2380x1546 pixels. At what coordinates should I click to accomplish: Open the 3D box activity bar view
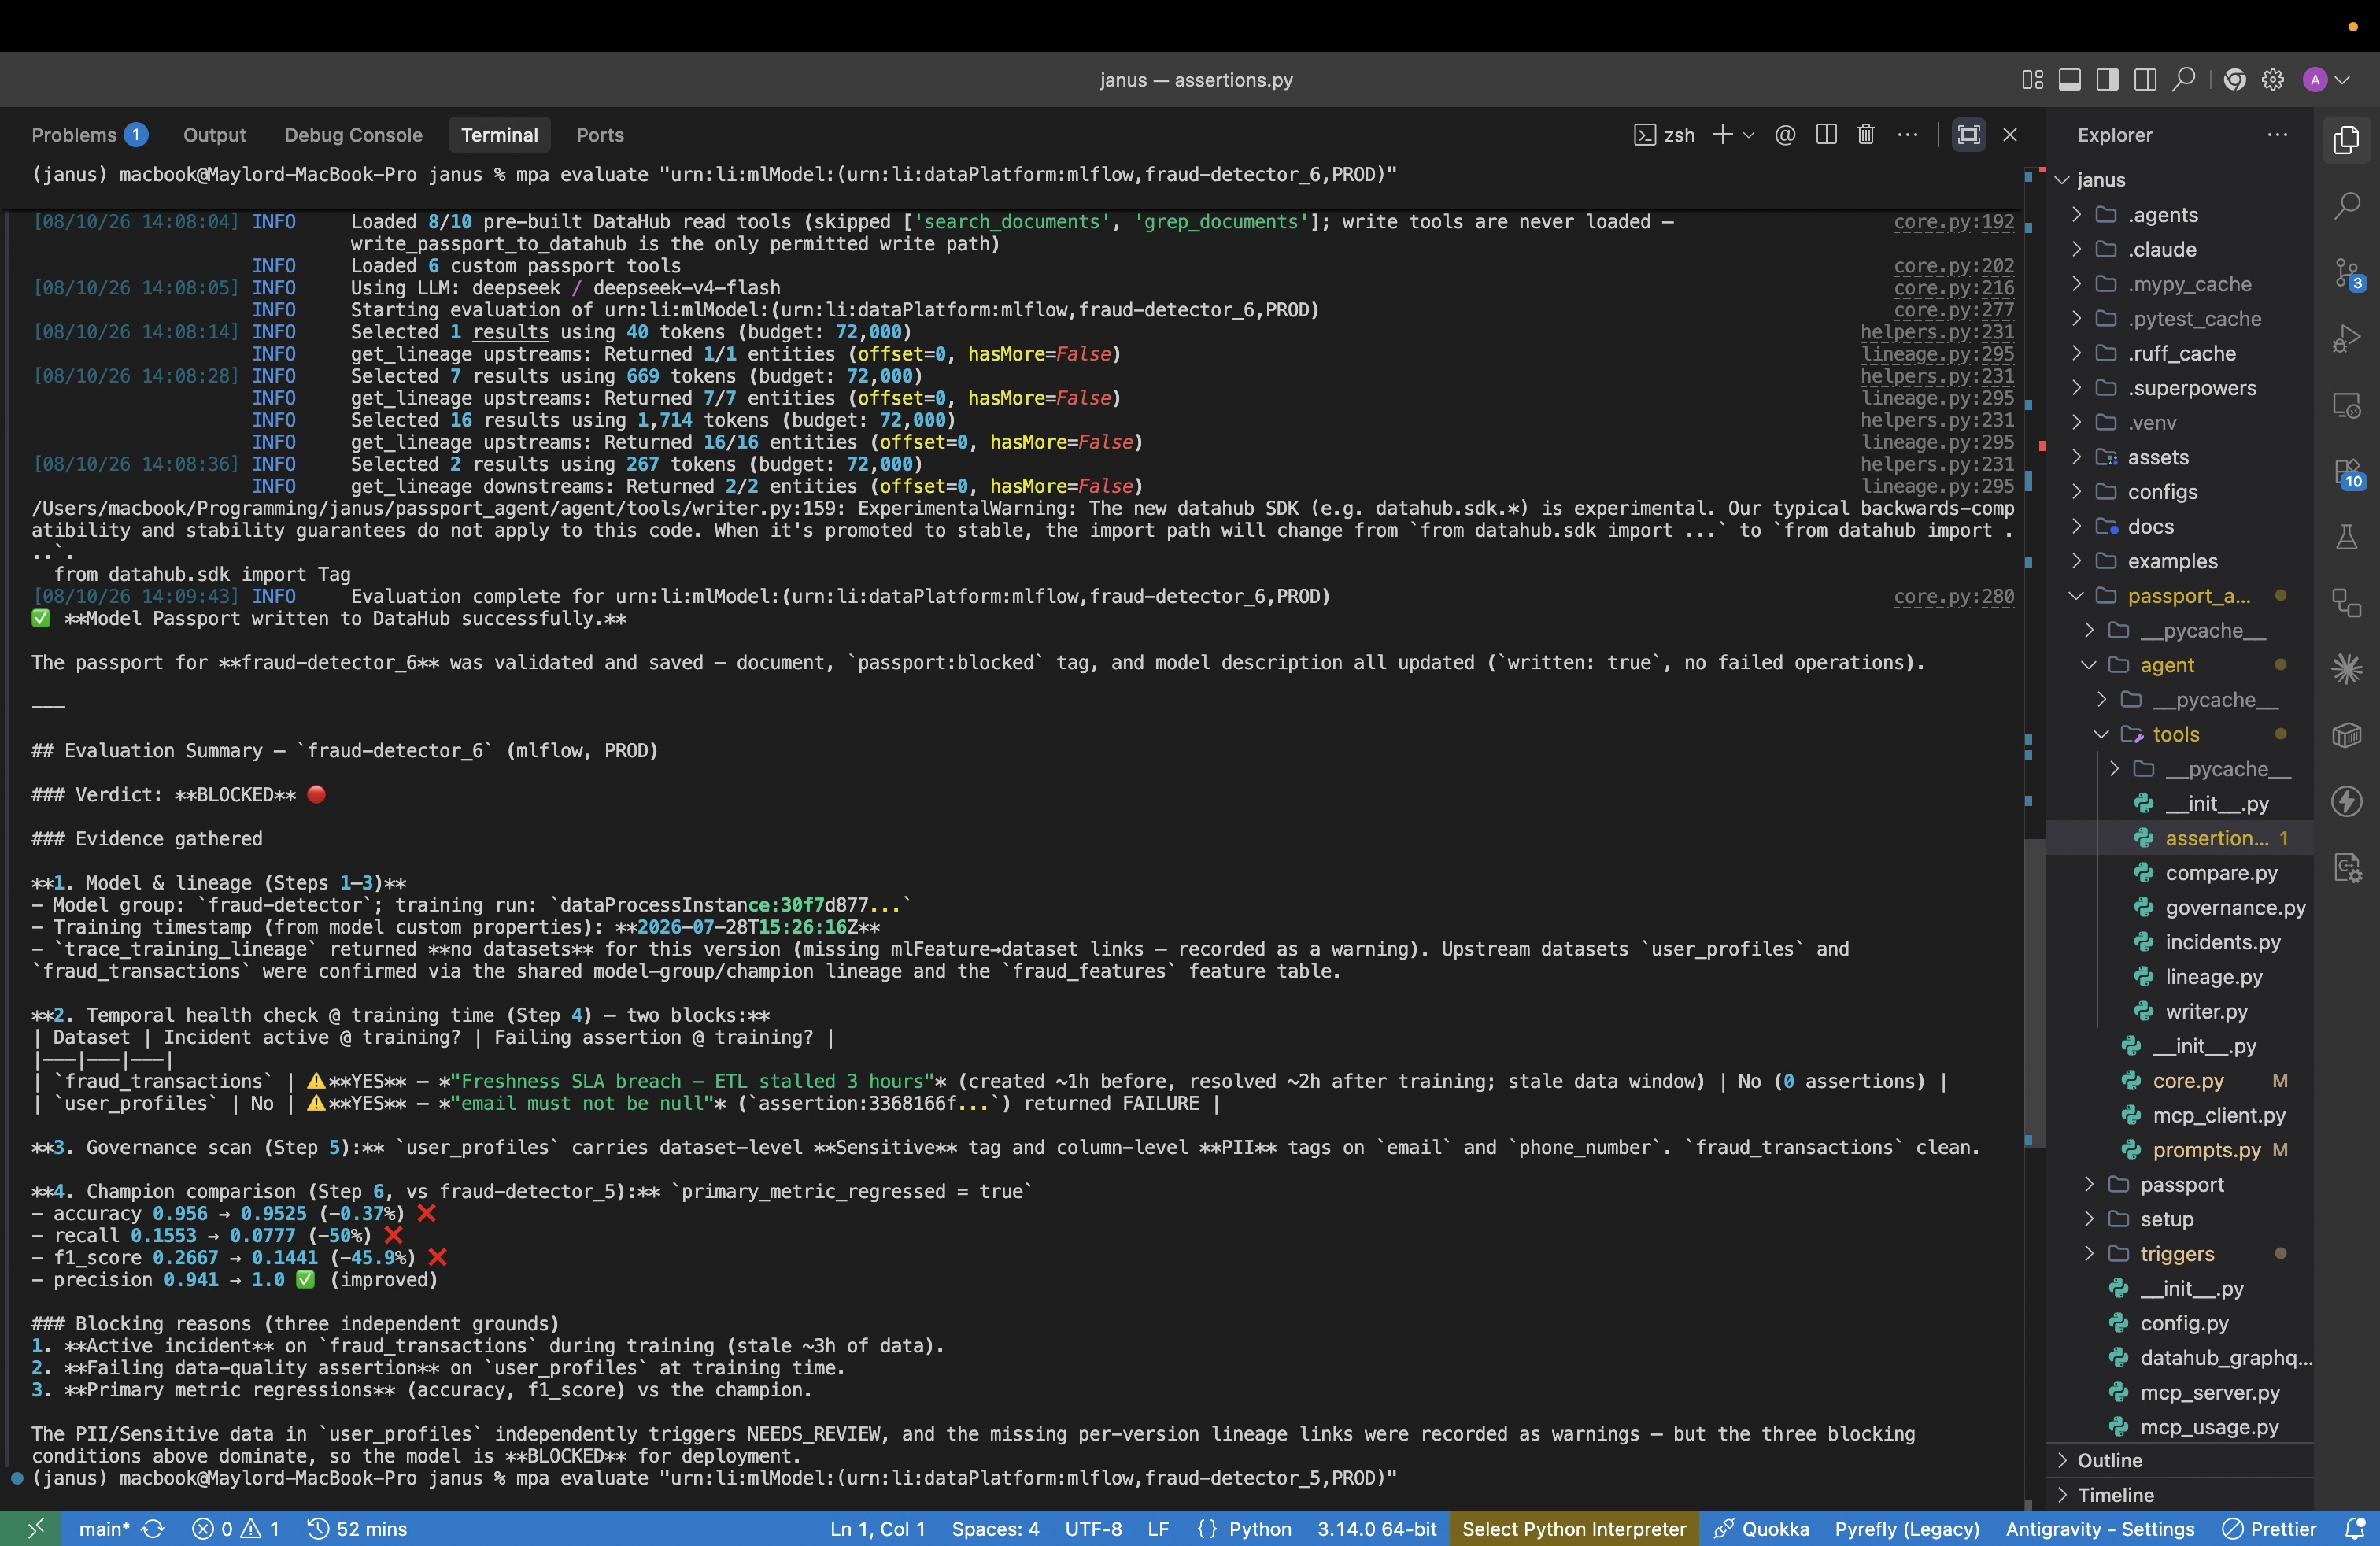[2346, 736]
